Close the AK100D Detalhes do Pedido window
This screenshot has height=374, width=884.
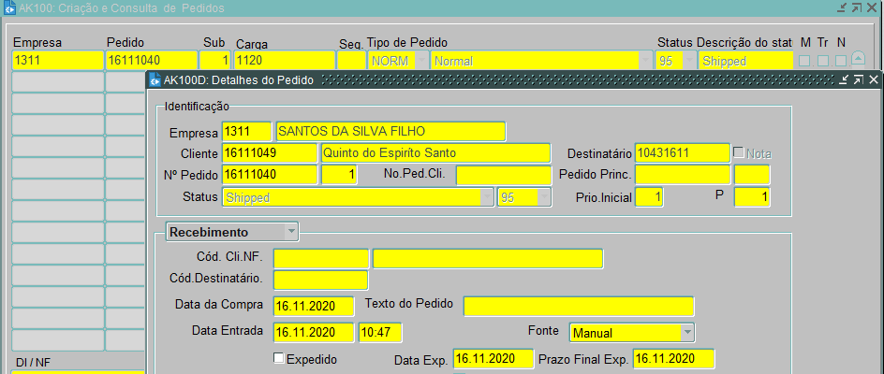pos(874,80)
